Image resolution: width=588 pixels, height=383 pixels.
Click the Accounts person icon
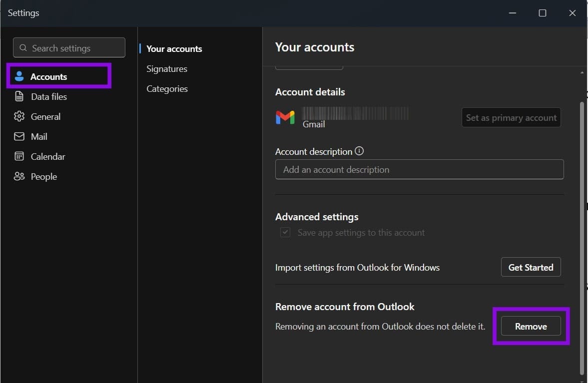[x=19, y=76]
